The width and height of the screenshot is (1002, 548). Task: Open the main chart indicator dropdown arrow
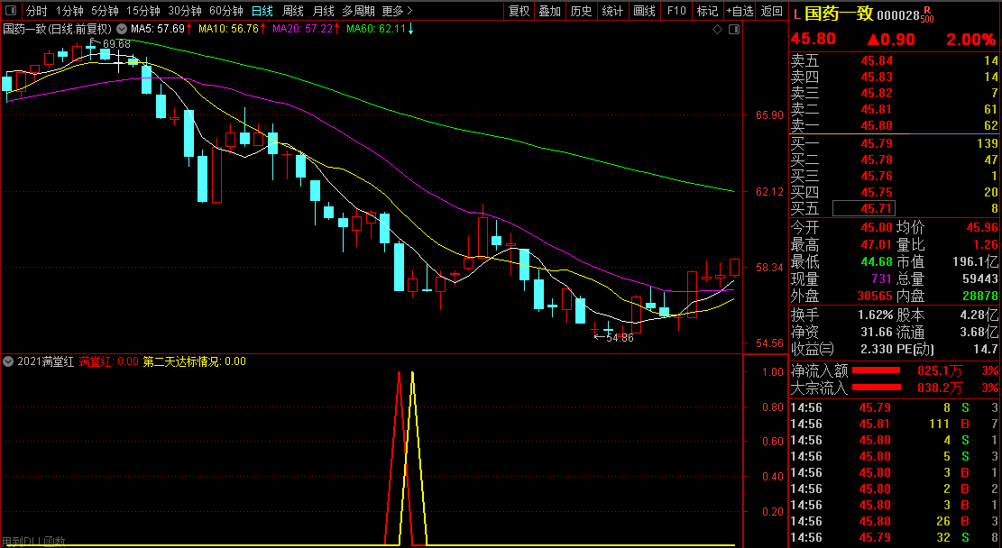click(x=122, y=29)
